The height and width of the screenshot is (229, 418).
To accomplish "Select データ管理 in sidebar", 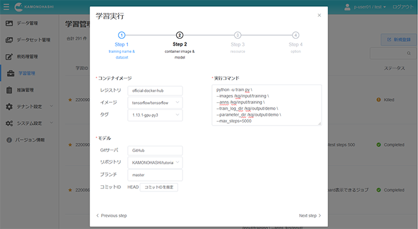I will (x=27, y=23).
